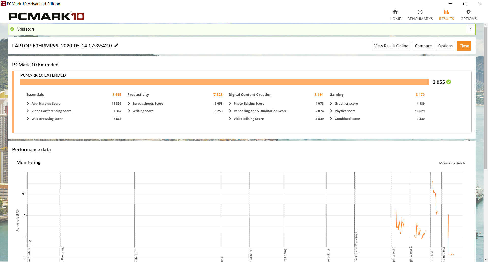Click overall score 3 955
This screenshot has height=262, width=488.
tap(439, 82)
